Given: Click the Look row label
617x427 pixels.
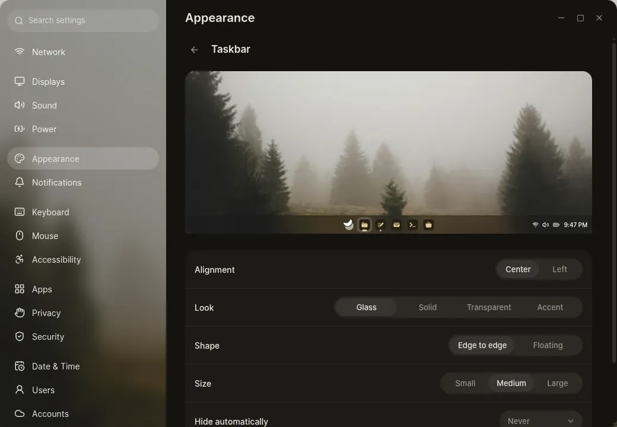Looking at the screenshot, I should pyautogui.click(x=204, y=308).
